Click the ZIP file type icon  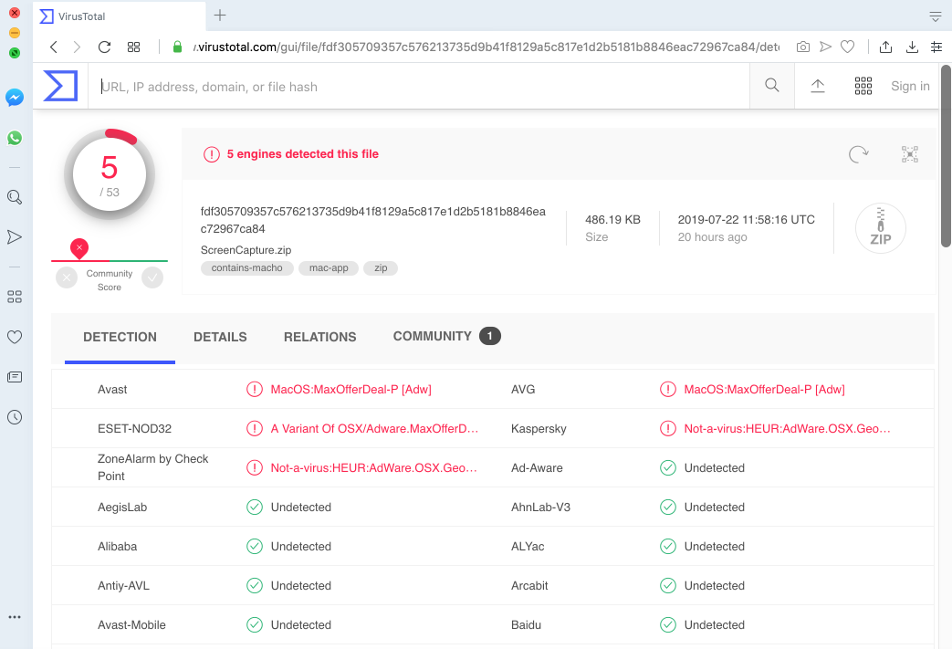881,228
